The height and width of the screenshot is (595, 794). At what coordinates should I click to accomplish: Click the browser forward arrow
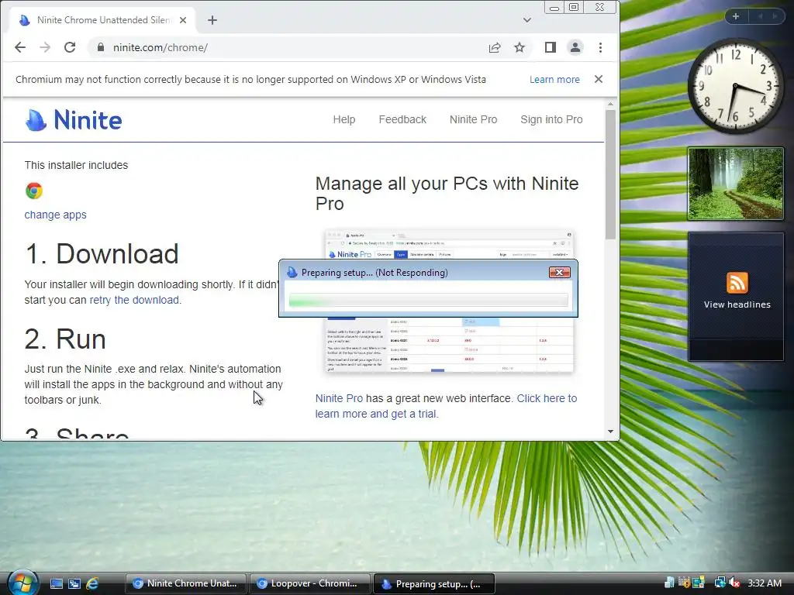pyautogui.click(x=45, y=47)
